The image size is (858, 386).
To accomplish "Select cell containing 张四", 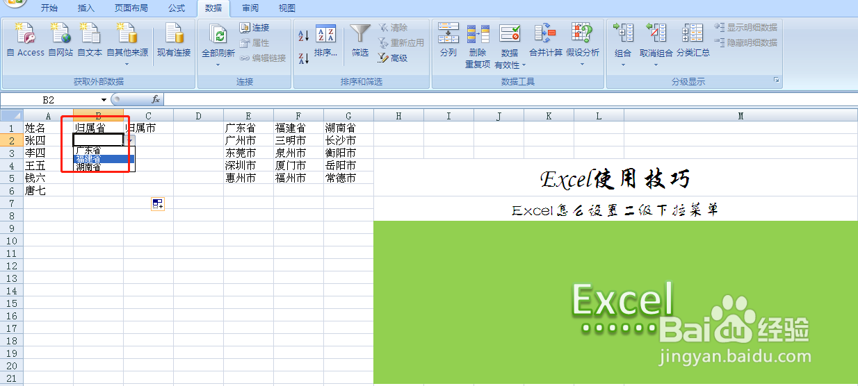I will click(x=48, y=140).
